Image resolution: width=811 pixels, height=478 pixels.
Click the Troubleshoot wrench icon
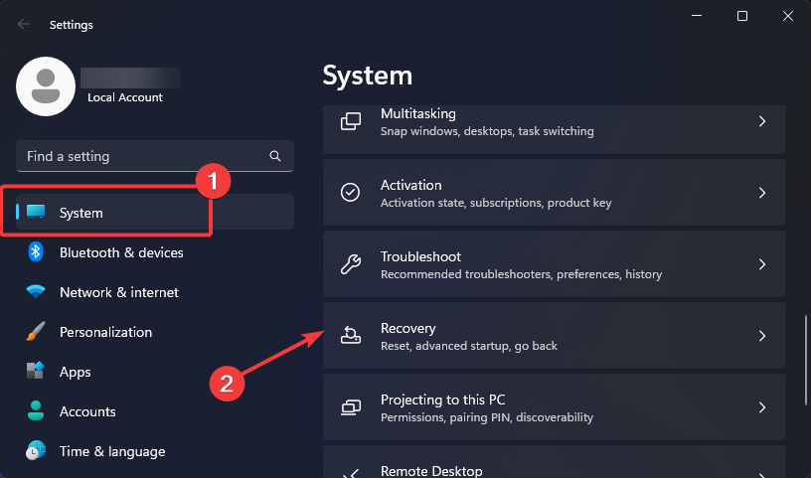(351, 263)
